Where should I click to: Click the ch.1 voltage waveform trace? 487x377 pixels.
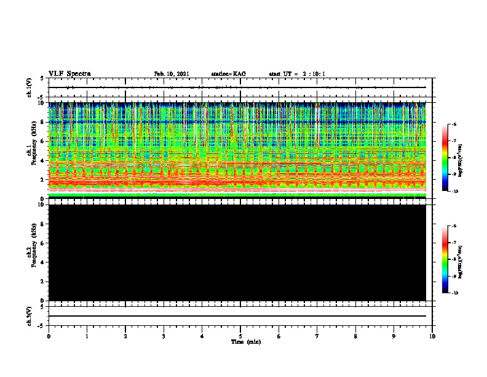[x=237, y=87]
